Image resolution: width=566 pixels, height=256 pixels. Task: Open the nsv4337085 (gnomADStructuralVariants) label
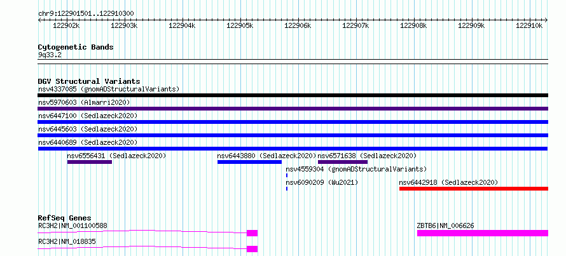tap(109, 89)
